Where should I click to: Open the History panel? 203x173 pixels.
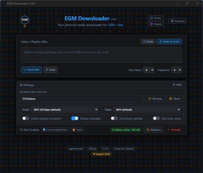(x=156, y=18)
